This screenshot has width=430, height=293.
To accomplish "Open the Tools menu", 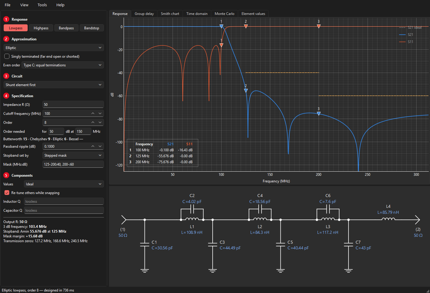I will click(x=42, y=5).
